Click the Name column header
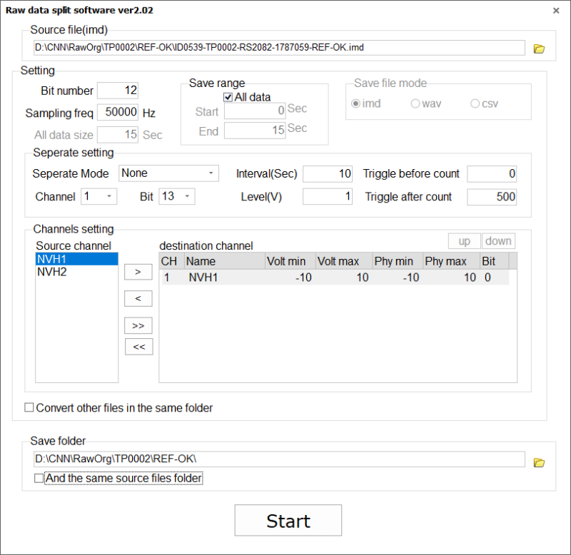This screenshot has height=555, width=571. coord(225,261)
